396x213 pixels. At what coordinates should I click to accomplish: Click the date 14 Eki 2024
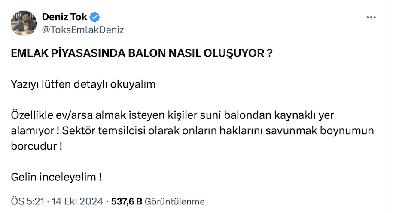point(77,201)
